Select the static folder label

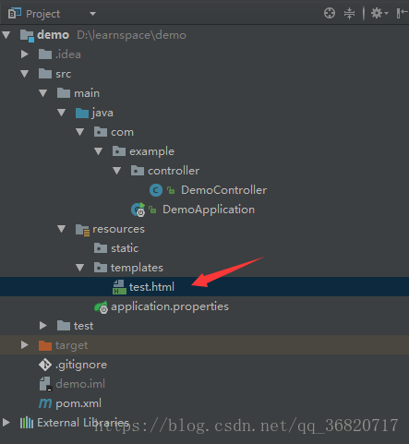coord(125,248)
